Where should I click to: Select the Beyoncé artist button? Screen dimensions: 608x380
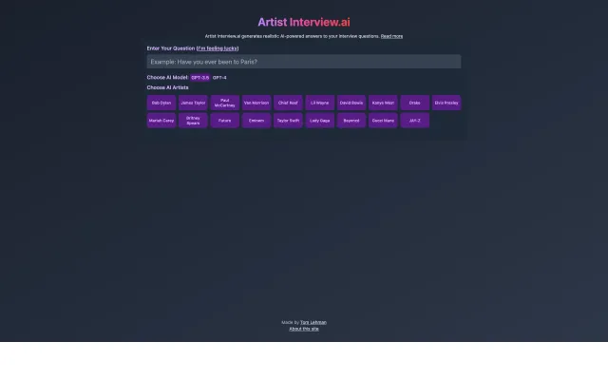click(x=351, y=121)
